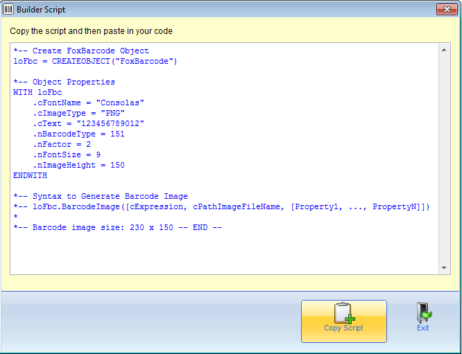Click the line 'loFbc = CREATEOBJECT("FoxBarcode")'

(x=95, y=61)
